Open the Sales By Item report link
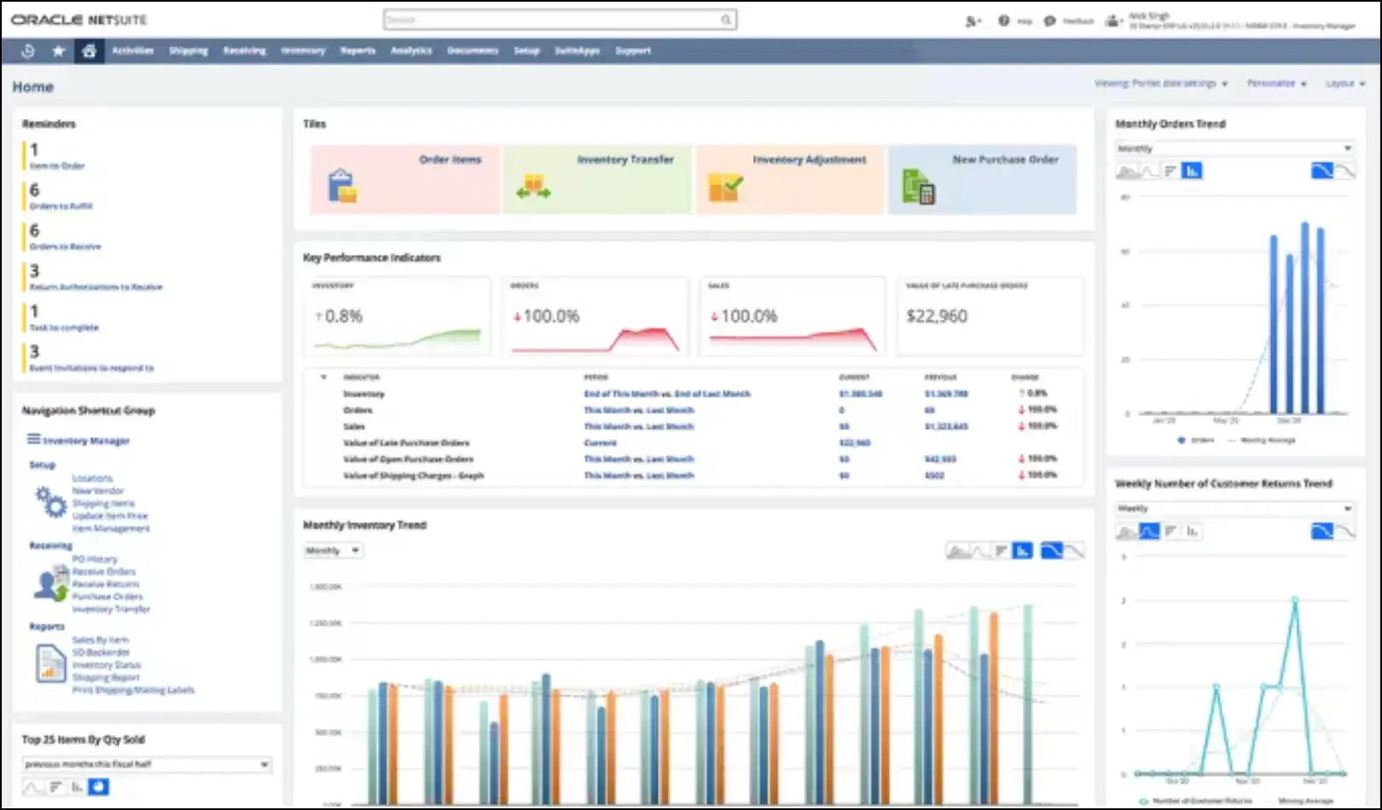Image resolution: width=1382 pixels, height=810 pixels. click(x=101, y=640)
